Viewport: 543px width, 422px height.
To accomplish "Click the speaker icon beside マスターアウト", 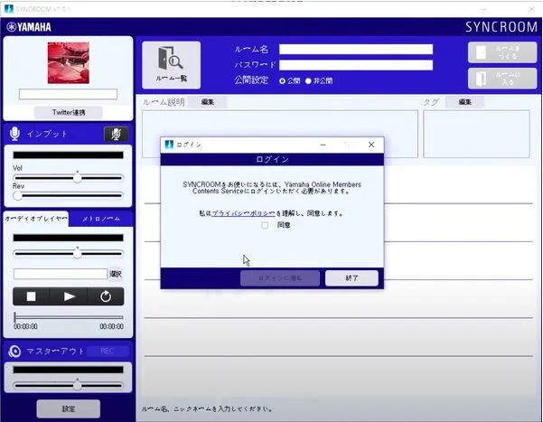I will (14, 352).
